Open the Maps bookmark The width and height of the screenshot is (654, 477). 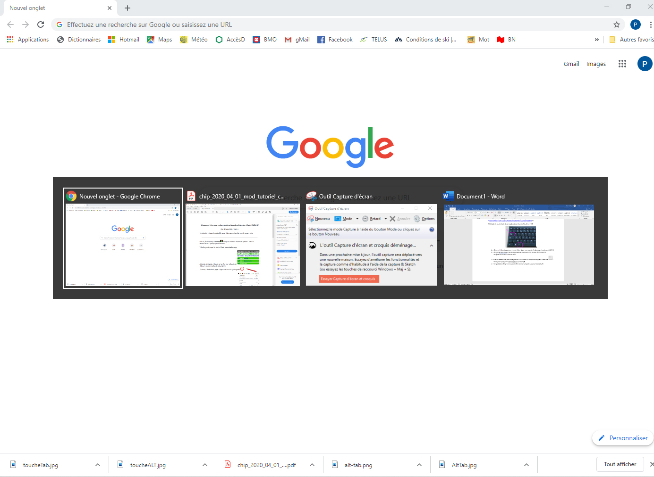[159, 40]
